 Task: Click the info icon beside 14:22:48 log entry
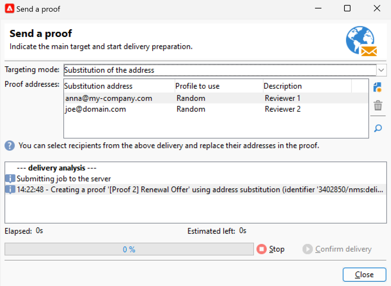click(10, 190)
